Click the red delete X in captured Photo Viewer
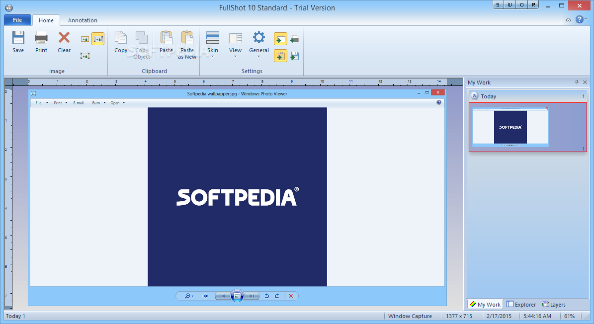The height and width of the screenshot is (324, 594). pyautogui.click(x=291, y=296)
